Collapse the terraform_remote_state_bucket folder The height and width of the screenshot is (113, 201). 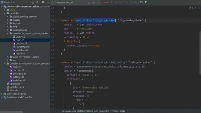click(x=8, y=33)
